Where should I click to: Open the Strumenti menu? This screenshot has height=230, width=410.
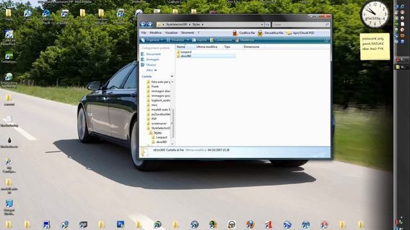pyautogui.click(x=188, y=33)
